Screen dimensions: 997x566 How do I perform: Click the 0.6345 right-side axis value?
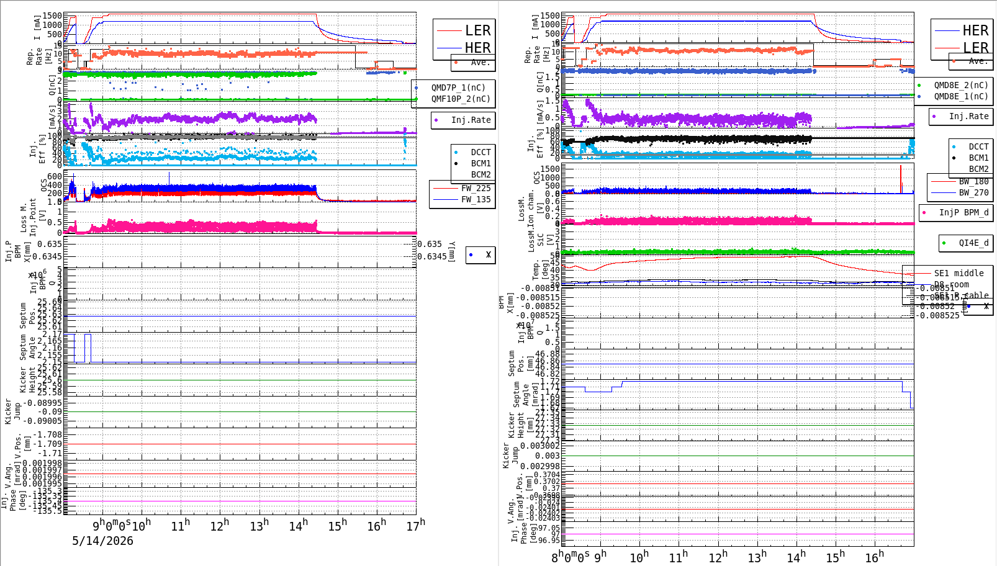click(x=432, y=256)
